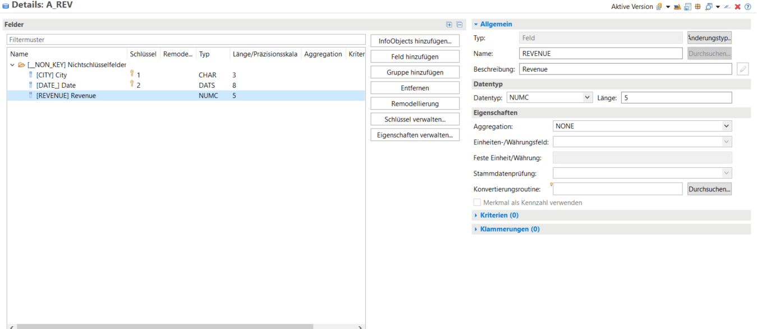Open the Help icon in the top toolbar
757x329 pixels.
click(747, 7)
